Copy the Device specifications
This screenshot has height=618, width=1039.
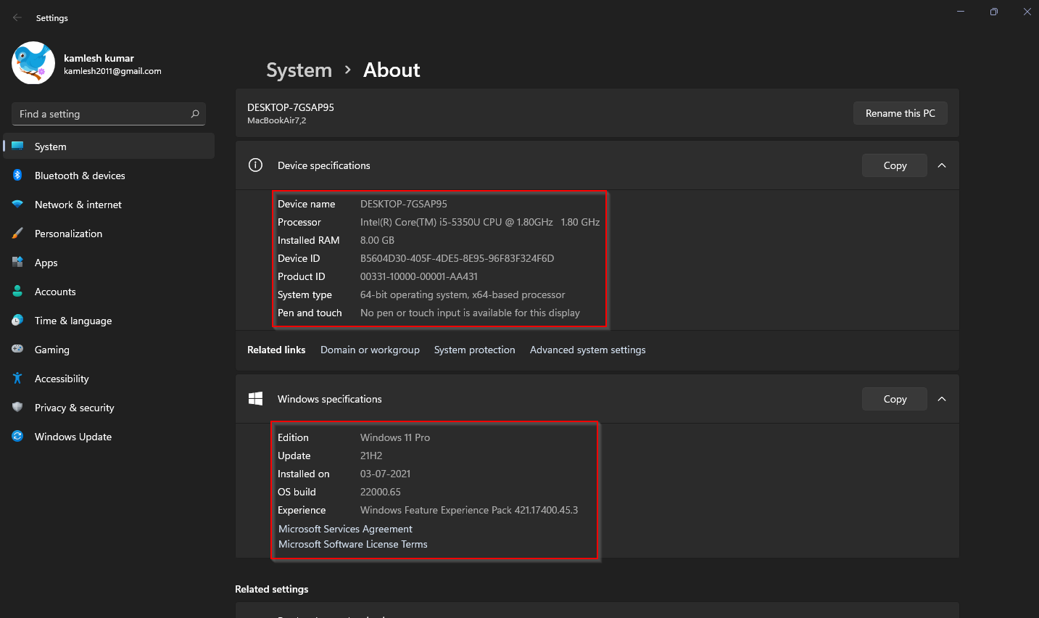(x=895, y=165)
